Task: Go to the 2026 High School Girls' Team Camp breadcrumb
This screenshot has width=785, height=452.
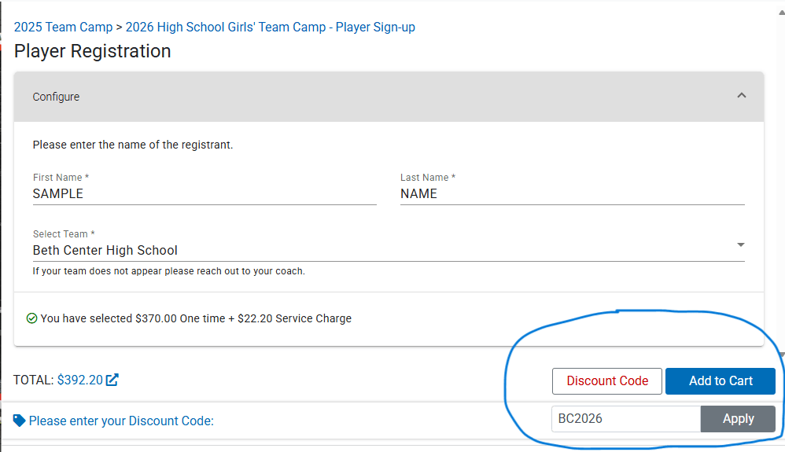Action: click(270, 27)
